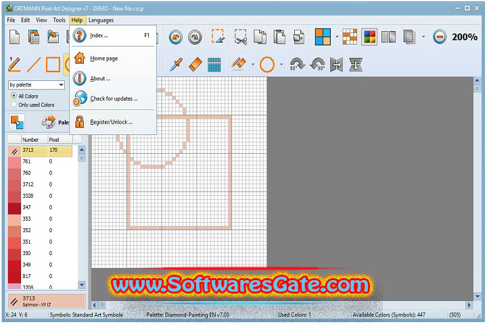
Task: Select color 761 swatch row
Action: click(x=40, y=161)
